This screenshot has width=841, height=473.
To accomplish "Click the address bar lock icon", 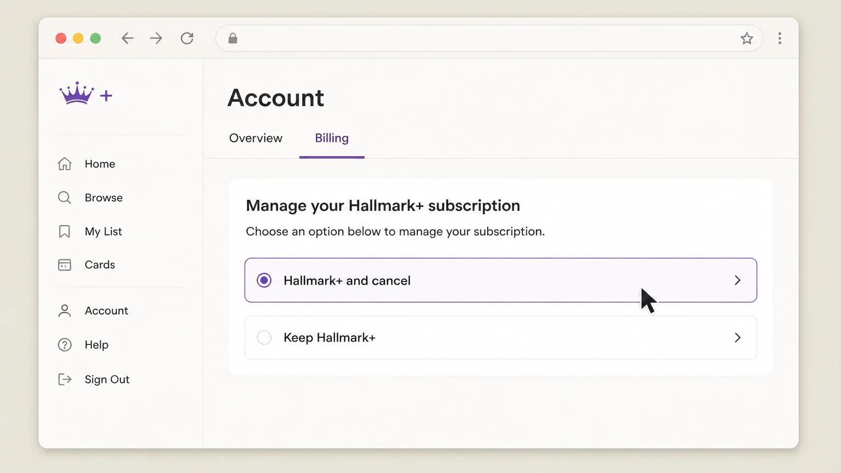I will [233, 38].
